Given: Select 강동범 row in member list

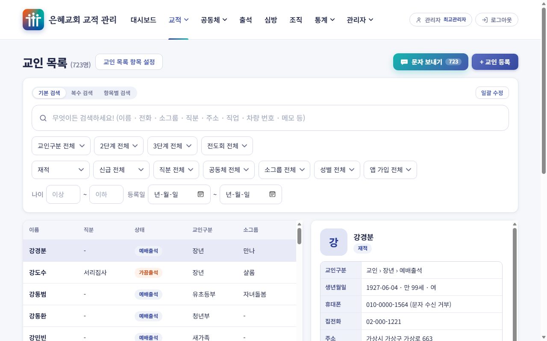Looking at the screenshot, I should pyautogui.click(x=159, y=294).
